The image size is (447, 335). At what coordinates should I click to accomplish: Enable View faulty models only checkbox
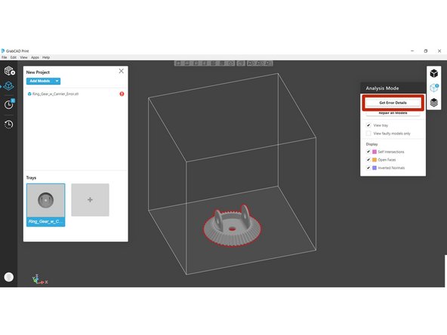368,133
